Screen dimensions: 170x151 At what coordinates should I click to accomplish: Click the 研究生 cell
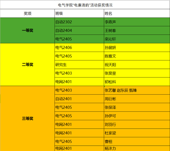pyautogui.click(x=79, y=65)
